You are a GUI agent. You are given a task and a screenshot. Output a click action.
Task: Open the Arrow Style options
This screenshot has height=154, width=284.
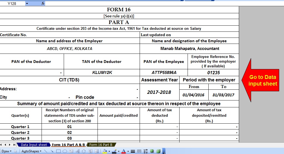click(x=145, y=151)
